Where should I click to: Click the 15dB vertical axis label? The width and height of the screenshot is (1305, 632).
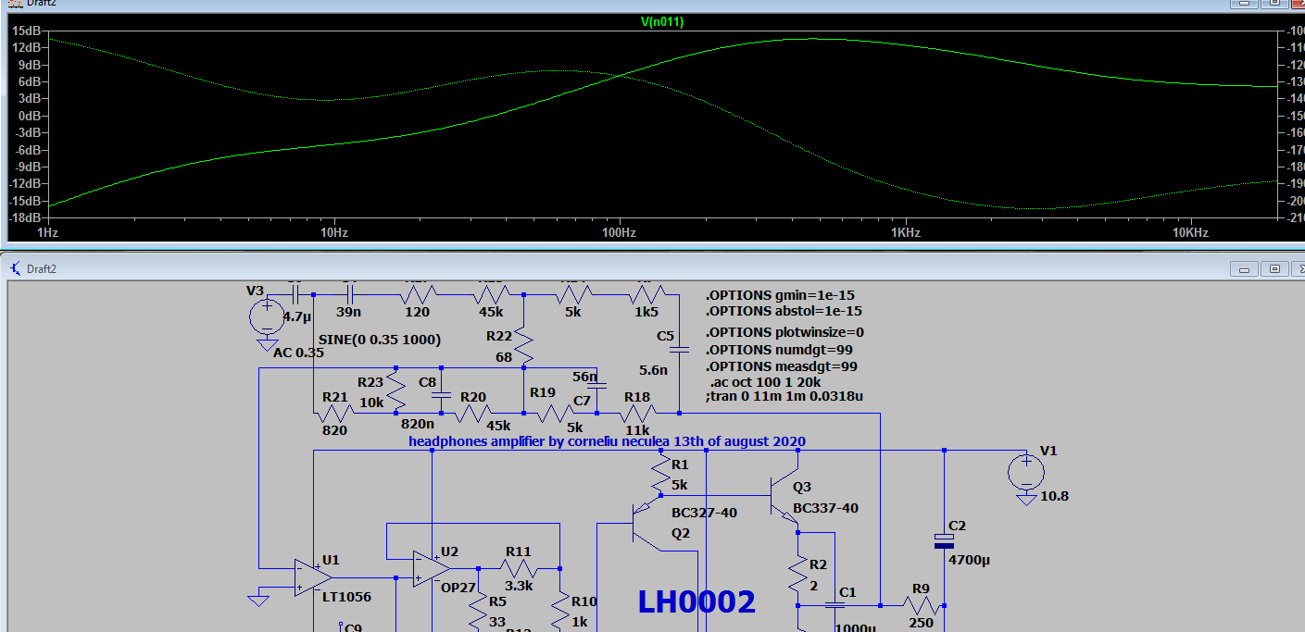coord(27,31)
